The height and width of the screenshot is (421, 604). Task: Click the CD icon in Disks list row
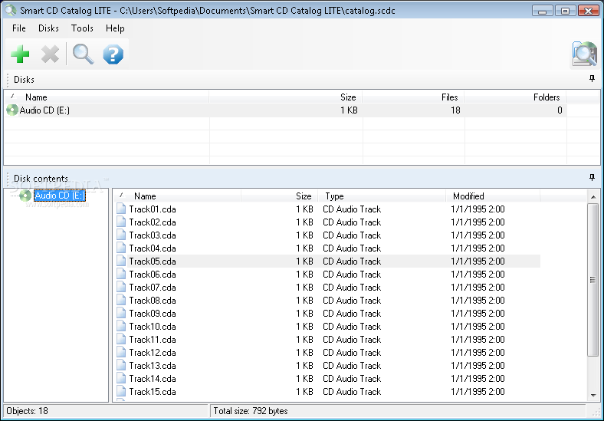[12, 110]
